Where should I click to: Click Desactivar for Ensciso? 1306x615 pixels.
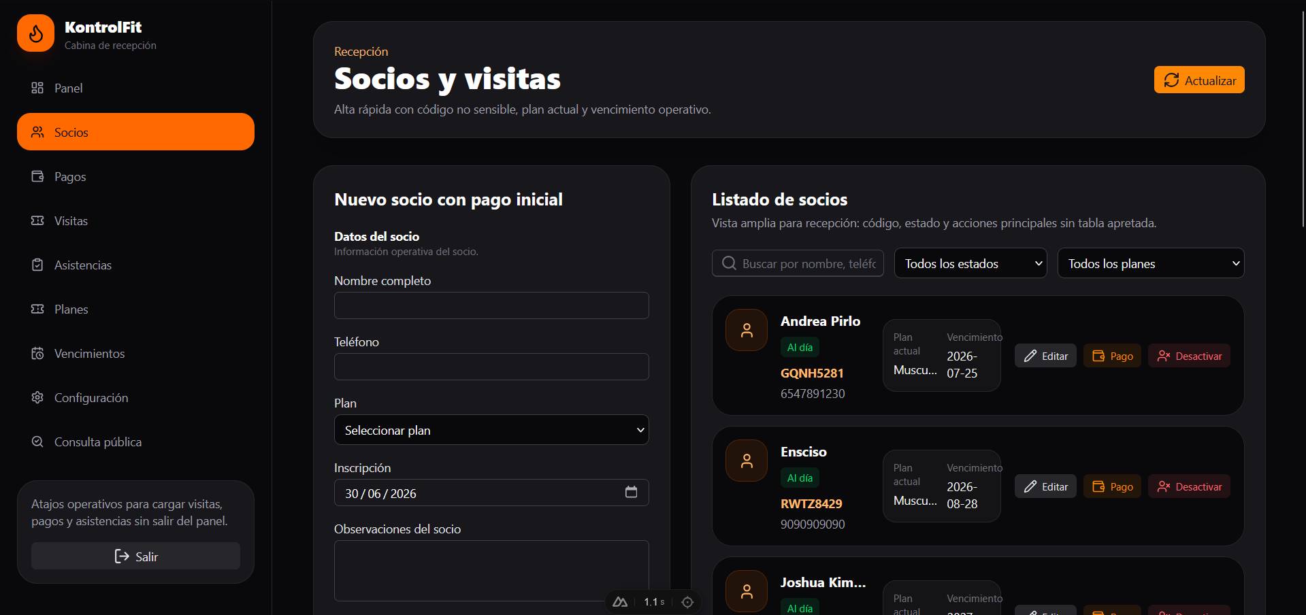1189,486
